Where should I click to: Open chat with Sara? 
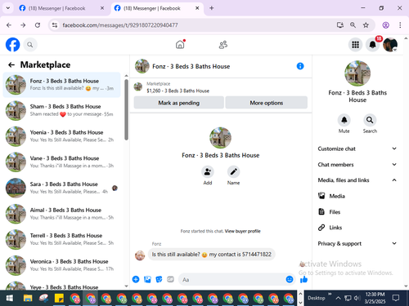point(61,188)
